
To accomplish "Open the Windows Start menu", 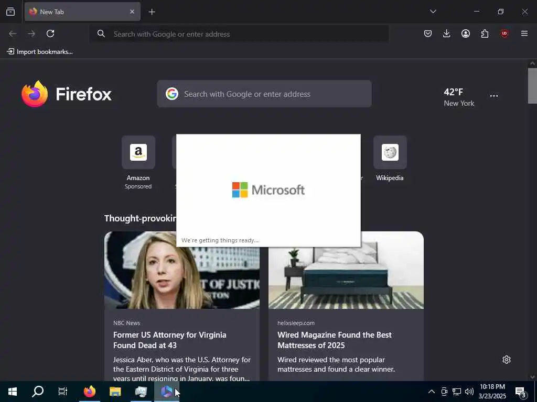I will [13, 392].
